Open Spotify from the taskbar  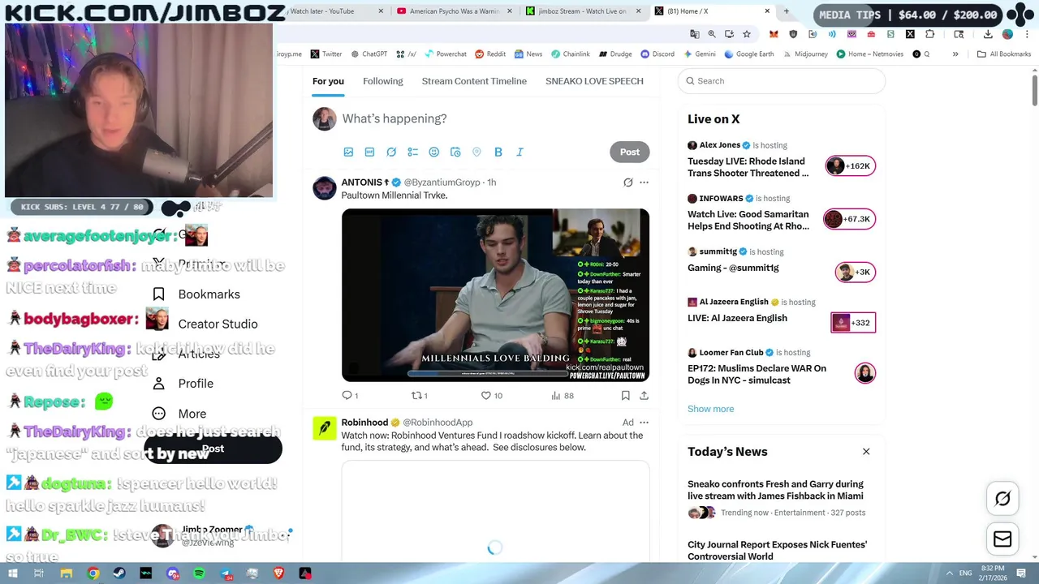tap(199, 573)
